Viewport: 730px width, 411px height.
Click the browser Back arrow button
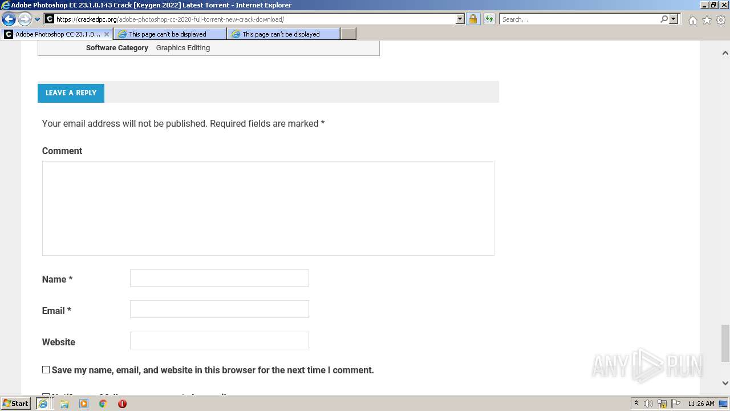click(x=9, y=19)
